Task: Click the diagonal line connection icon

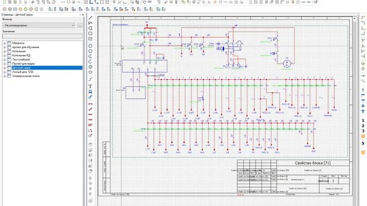Action: click(363, 81)
